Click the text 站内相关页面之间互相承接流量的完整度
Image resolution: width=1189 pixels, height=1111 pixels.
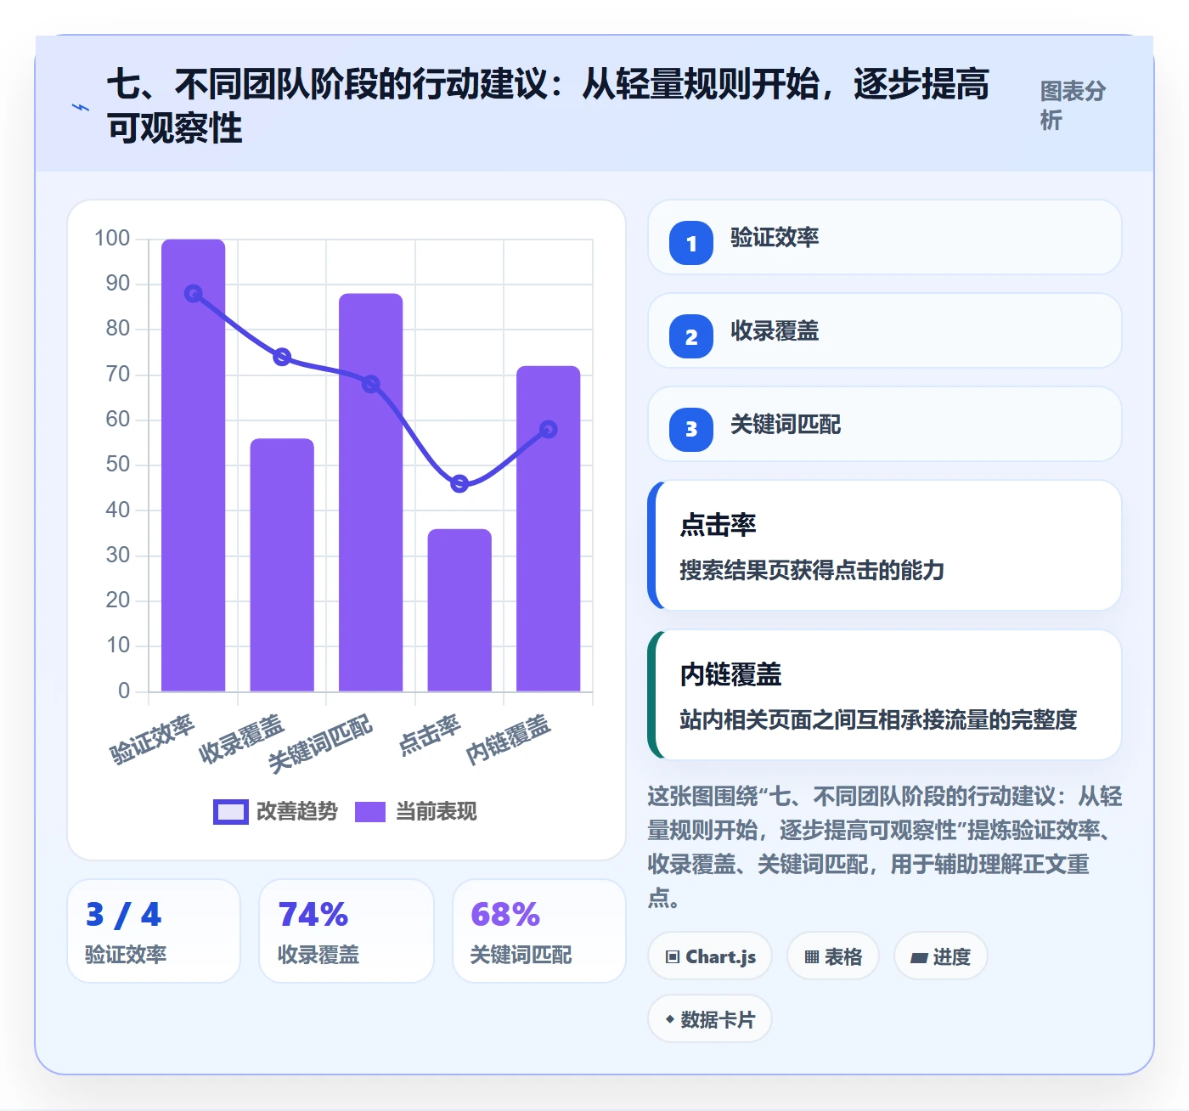(878, 719)
